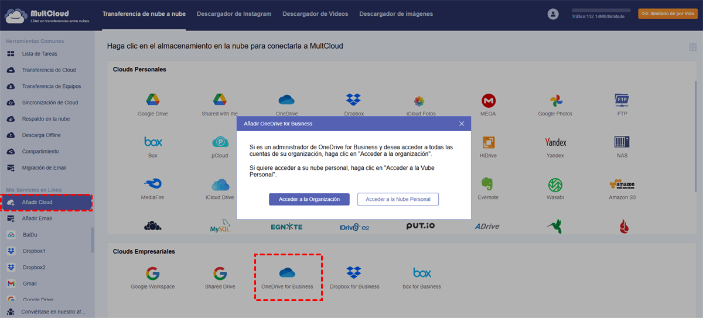This screenshot has height=318, width=703.
Task: Open Respaldo en la nube in sidebar
Action: pos(46,119)
